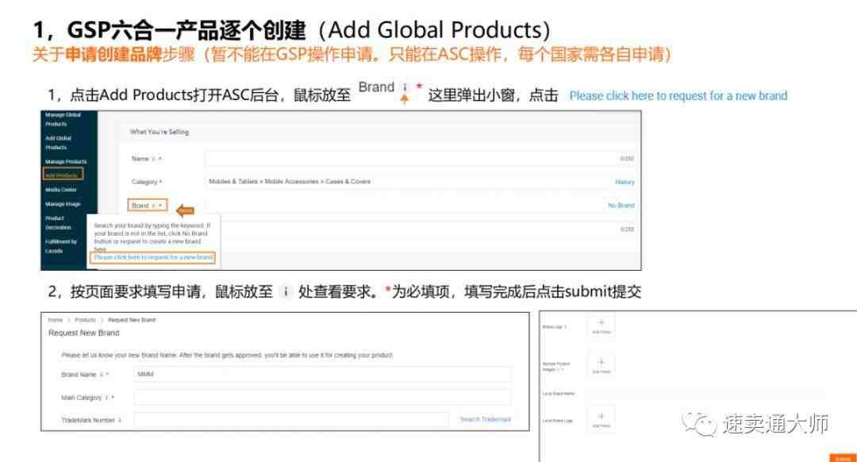Click the Brand Name input containing MMM
This screenshot has height=462, width=857.
[322, 375]
